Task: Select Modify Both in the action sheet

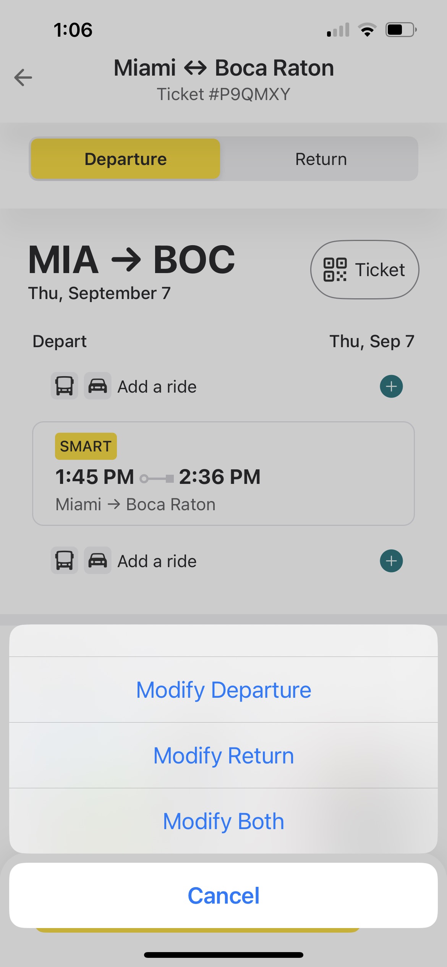Action: coord(223,821)
